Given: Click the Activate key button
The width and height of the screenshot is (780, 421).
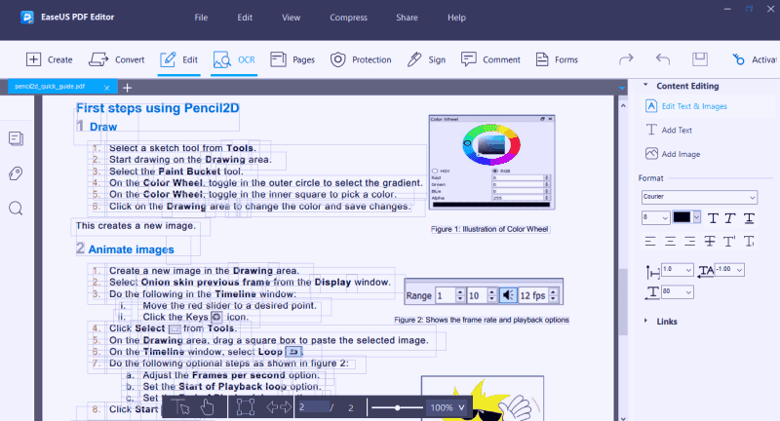Looking at the screenshot, I should [754, 59].
